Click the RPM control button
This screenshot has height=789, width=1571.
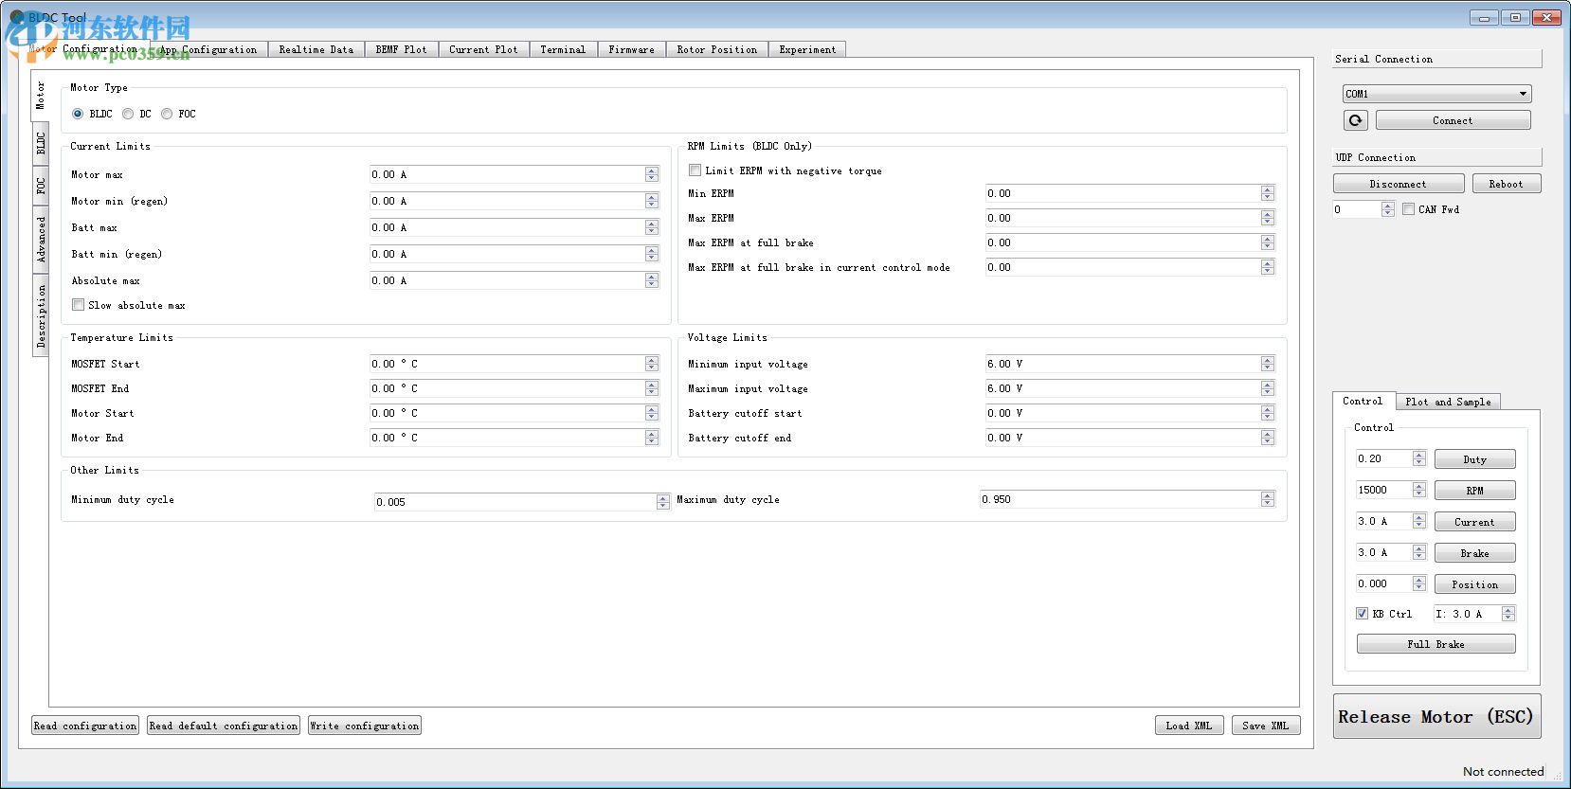coord(1474,491)
